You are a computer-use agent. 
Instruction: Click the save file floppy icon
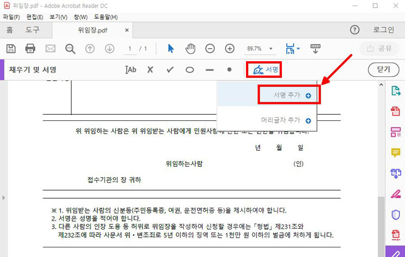(11, 49)
